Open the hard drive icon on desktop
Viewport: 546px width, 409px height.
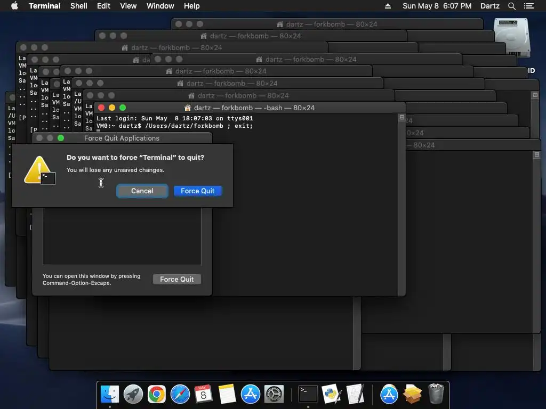512,37
